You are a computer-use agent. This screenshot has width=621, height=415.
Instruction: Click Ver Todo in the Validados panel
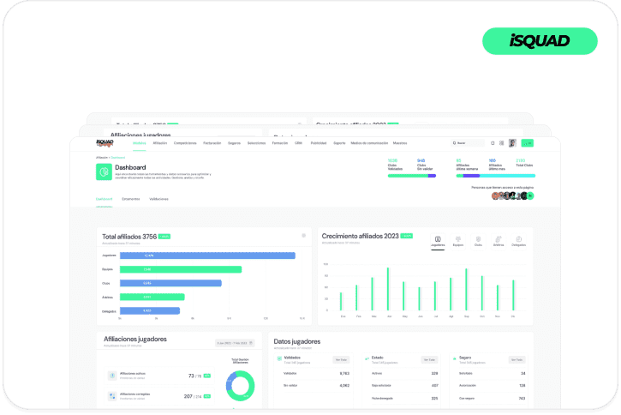(x=341, y=359)
